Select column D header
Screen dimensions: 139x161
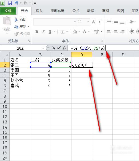coord(82,55)
